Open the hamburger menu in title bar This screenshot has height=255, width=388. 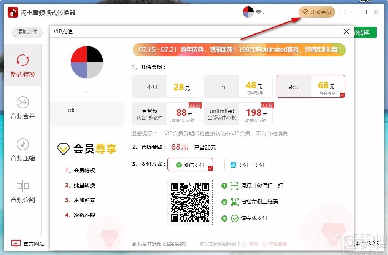[342, 12]
